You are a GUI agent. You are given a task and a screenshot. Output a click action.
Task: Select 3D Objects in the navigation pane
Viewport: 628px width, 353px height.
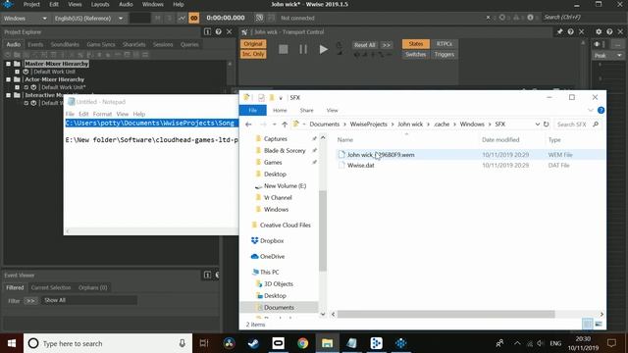[x=279, y=283]
